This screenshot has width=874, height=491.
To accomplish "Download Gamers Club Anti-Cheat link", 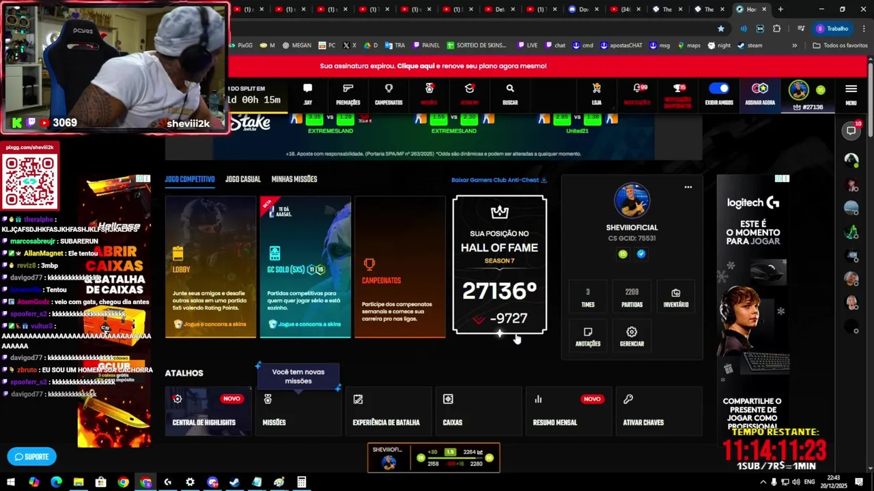I will (x=499, y=180).
